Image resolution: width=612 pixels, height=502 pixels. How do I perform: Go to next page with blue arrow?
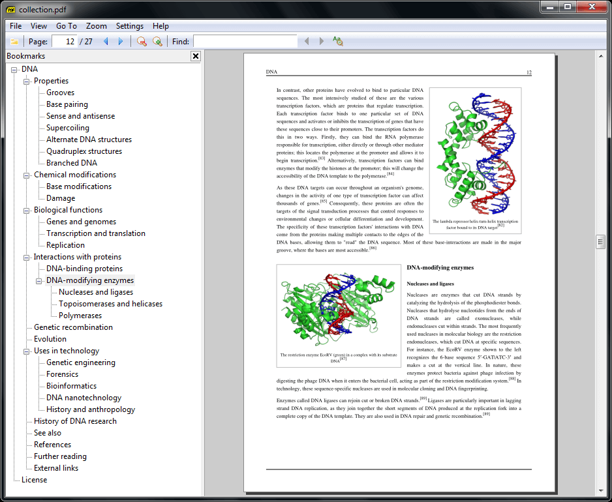click(x=121, y=42)
